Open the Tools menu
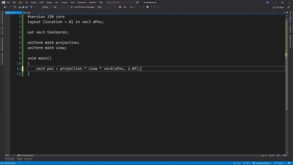 [x=72, y=2]
